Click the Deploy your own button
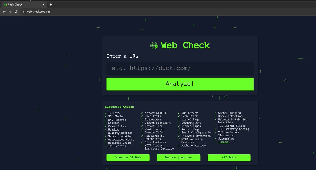Screen dimensions: 316x170 click(x=179, y=157)
